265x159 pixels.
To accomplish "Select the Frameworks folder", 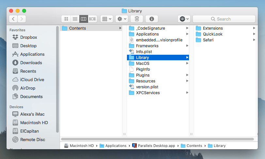I will [x=158, y=46].
